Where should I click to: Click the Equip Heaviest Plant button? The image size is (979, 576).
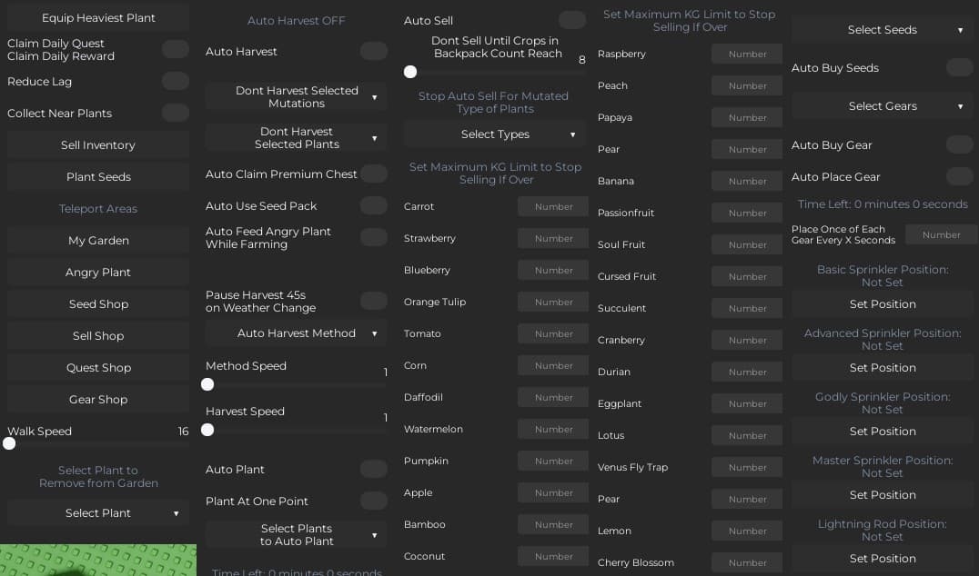pos(97,16)
